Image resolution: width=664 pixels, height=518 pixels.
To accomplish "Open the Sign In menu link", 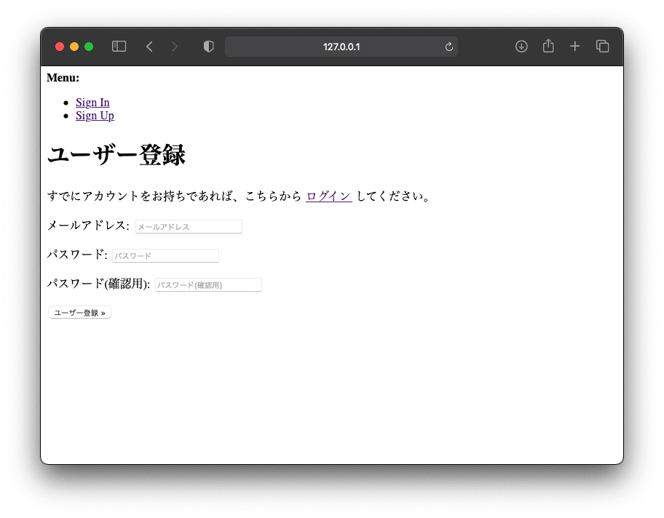I will (92, 103).
